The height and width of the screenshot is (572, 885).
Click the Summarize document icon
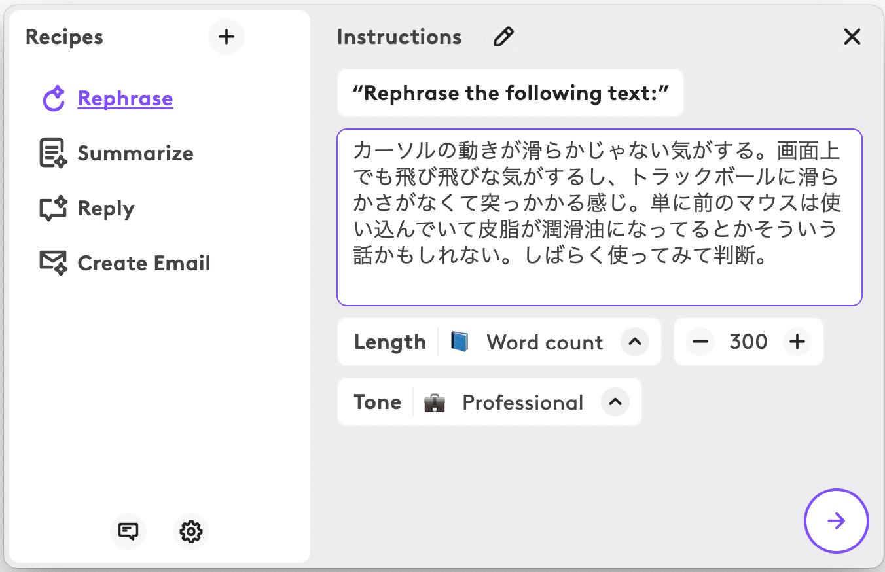[54, 154]
